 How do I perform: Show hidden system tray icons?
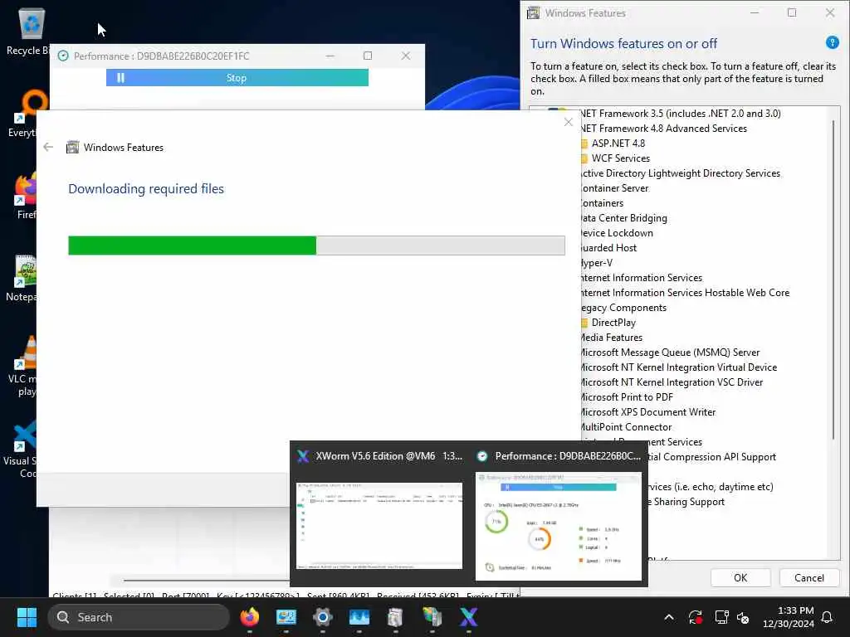pyautogui.click(x=669, y=617)
